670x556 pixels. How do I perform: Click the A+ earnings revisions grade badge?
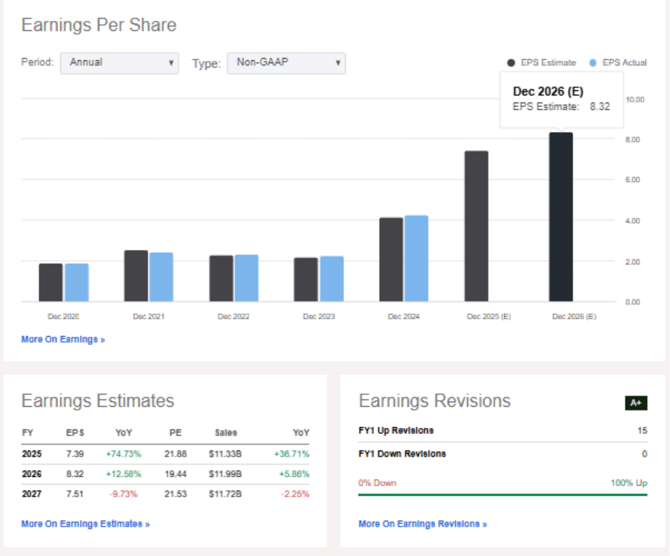coord(636,403)
